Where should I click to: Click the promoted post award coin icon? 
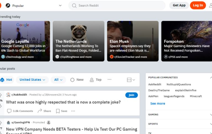(49, 122)
